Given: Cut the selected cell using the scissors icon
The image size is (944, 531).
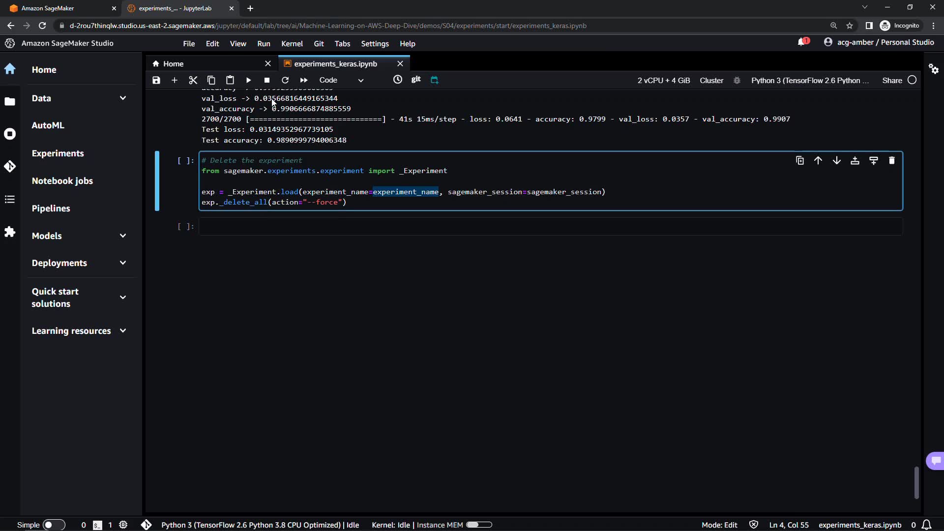Looking at the screenshot, I should pyautogui.click(x=193, y=80).
